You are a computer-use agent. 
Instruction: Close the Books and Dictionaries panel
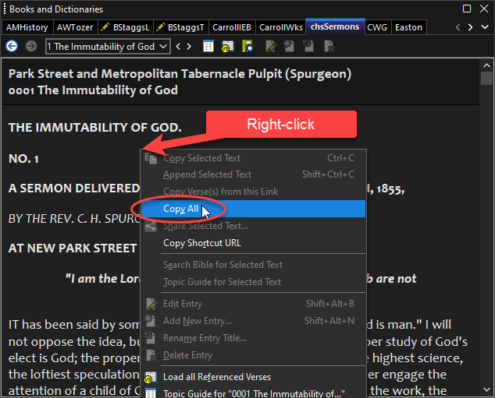(484, 9)
